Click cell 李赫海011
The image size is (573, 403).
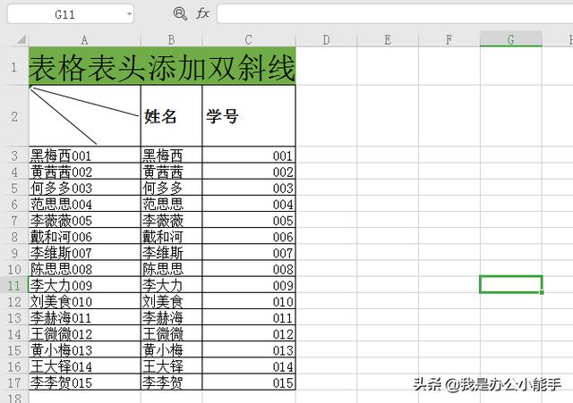[x=85, y=317]
